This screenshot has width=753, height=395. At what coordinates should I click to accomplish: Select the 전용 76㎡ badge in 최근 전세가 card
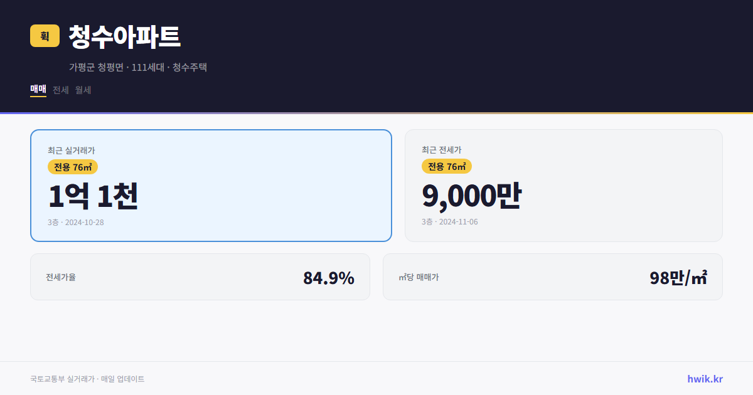[446, 166]
